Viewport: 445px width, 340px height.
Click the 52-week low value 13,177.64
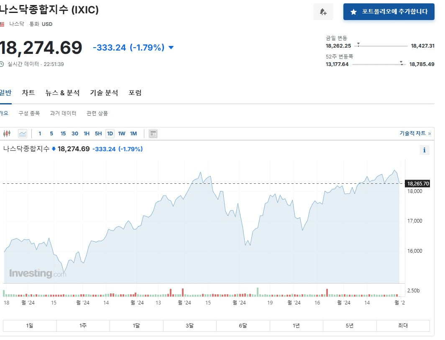click(x=337, y=64)
